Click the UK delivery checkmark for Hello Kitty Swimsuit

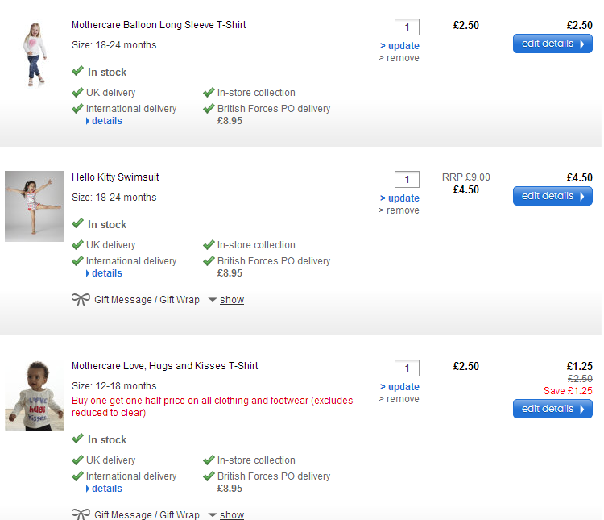pyautogui.click(x=77, y=245)
